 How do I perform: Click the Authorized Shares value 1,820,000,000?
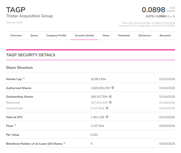tap(100, 88)
